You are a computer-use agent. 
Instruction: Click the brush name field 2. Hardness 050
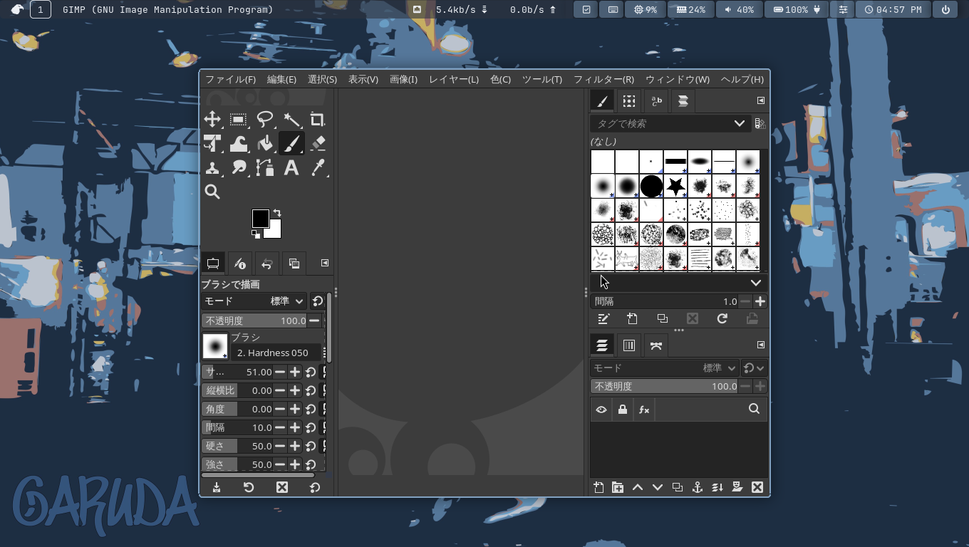click(x=276, y=353)
